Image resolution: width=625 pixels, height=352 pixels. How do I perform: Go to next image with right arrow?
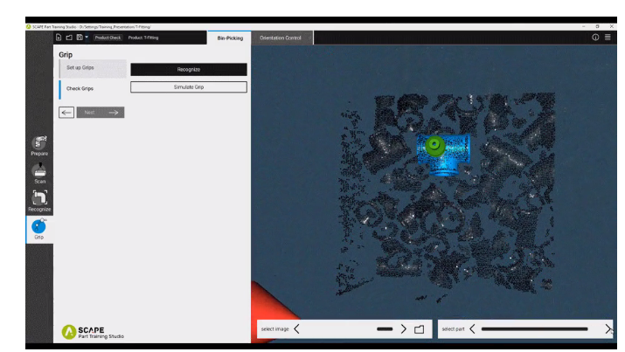pyautogui.click(x=403, y=329)
